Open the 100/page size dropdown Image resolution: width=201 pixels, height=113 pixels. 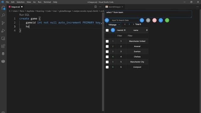(x=114, y=24)
